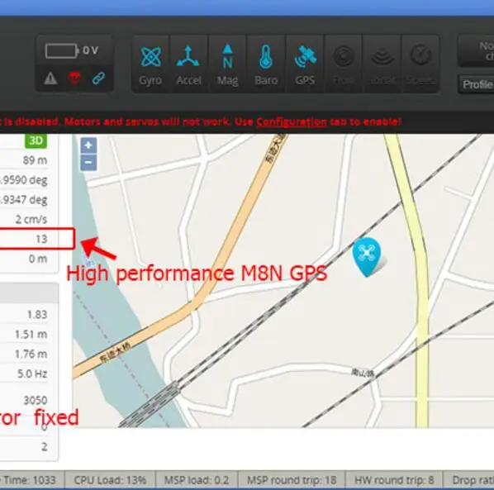Select the .9590 deg latitude value
Viewport: 494px width, 490px height.
pos(24,180)
